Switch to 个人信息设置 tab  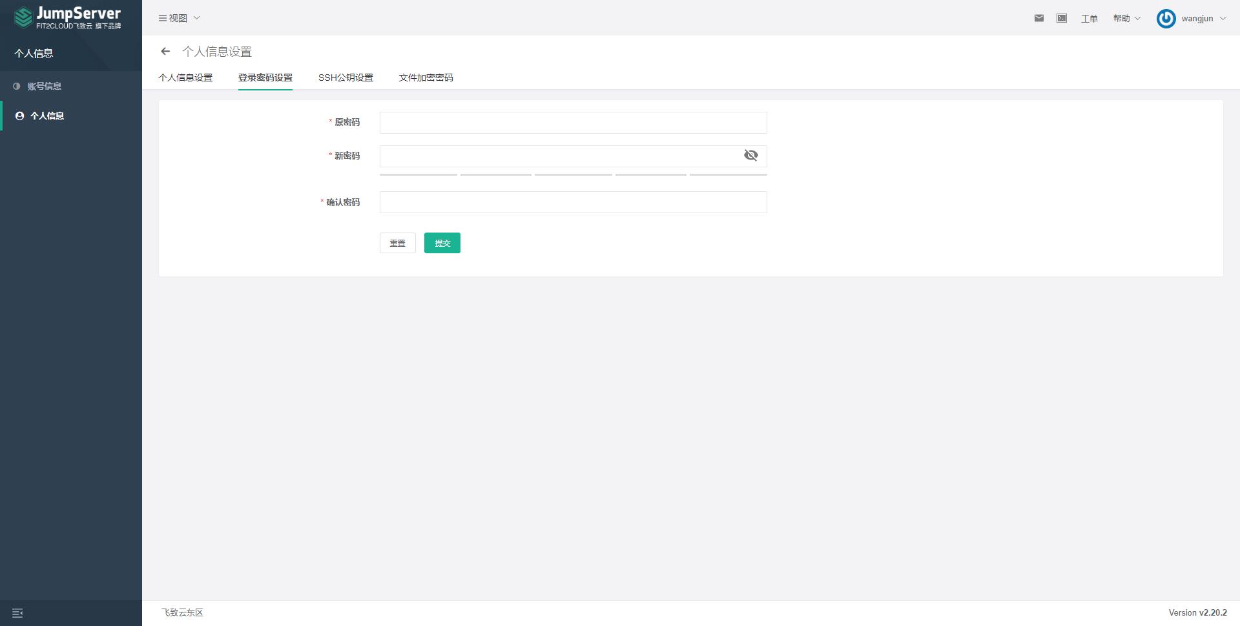[185, 78]
